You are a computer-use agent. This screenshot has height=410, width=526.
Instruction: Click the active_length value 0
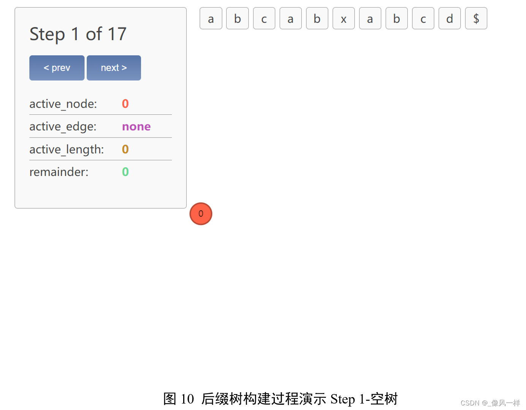click(x=125, y=149)
